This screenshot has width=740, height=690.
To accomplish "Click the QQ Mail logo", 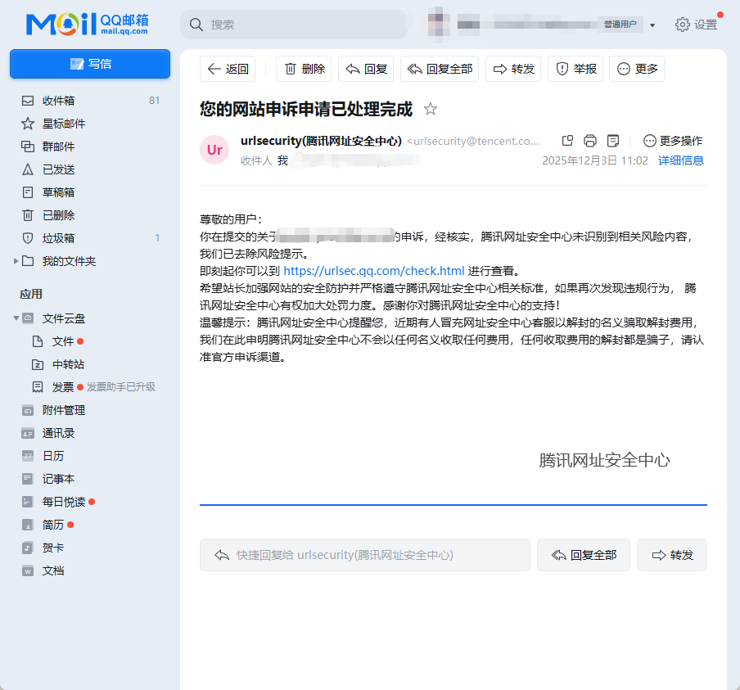I will pos(87,24).
